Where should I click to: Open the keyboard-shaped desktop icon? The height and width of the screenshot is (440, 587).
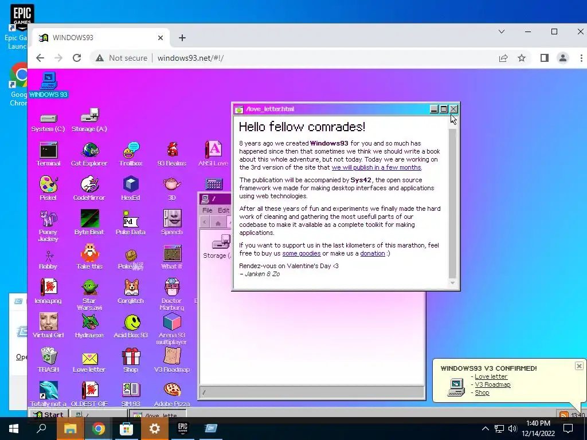pyautogui.click(x=214, y=184)
